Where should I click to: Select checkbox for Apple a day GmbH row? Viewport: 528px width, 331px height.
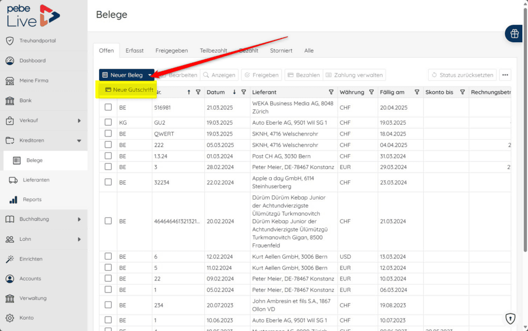[x=108, y=182]
